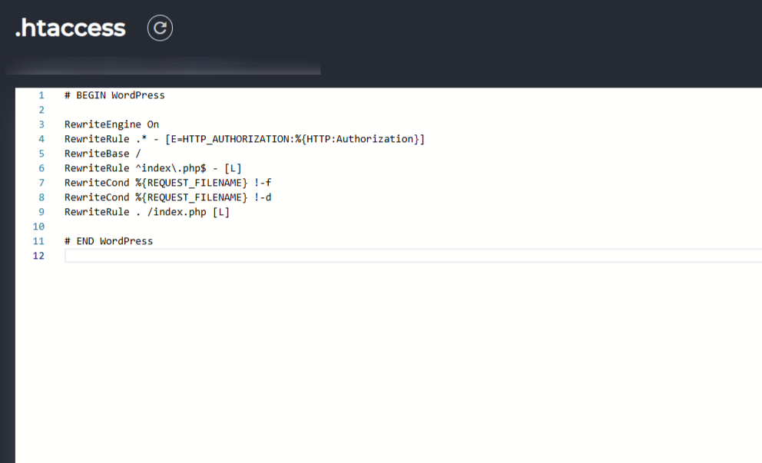The width and height of the screenshot is (762, 463).
Task: Click line number 9 in the gutter
Action: pyautogui.click(x=41, y=212)
